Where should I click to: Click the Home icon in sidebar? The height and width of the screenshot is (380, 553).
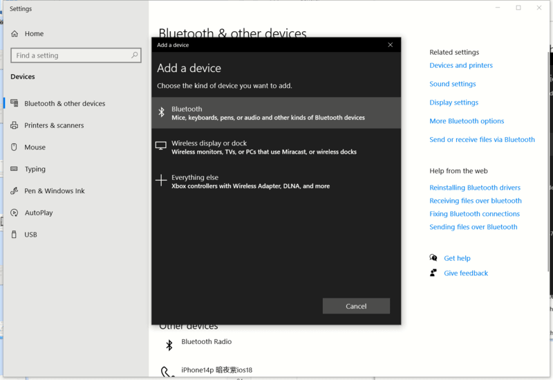pos(15,33)
